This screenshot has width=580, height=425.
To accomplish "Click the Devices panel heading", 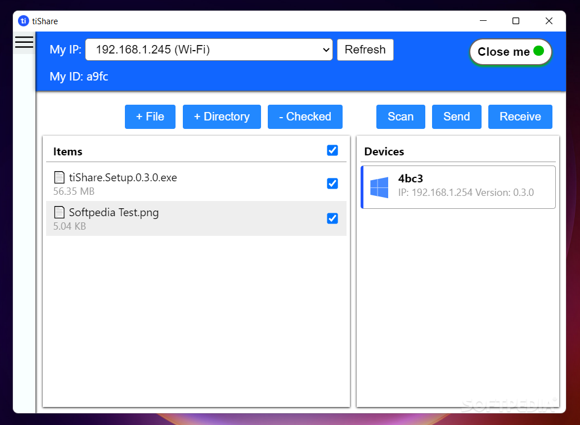I will tap(384, 151).
